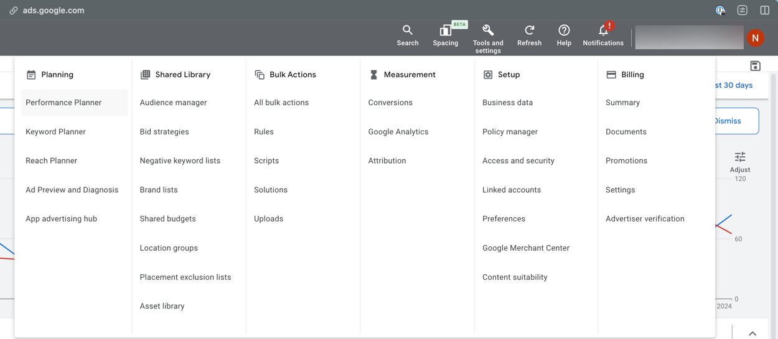Open Notifications bell icon

click(x=603, y=30)
